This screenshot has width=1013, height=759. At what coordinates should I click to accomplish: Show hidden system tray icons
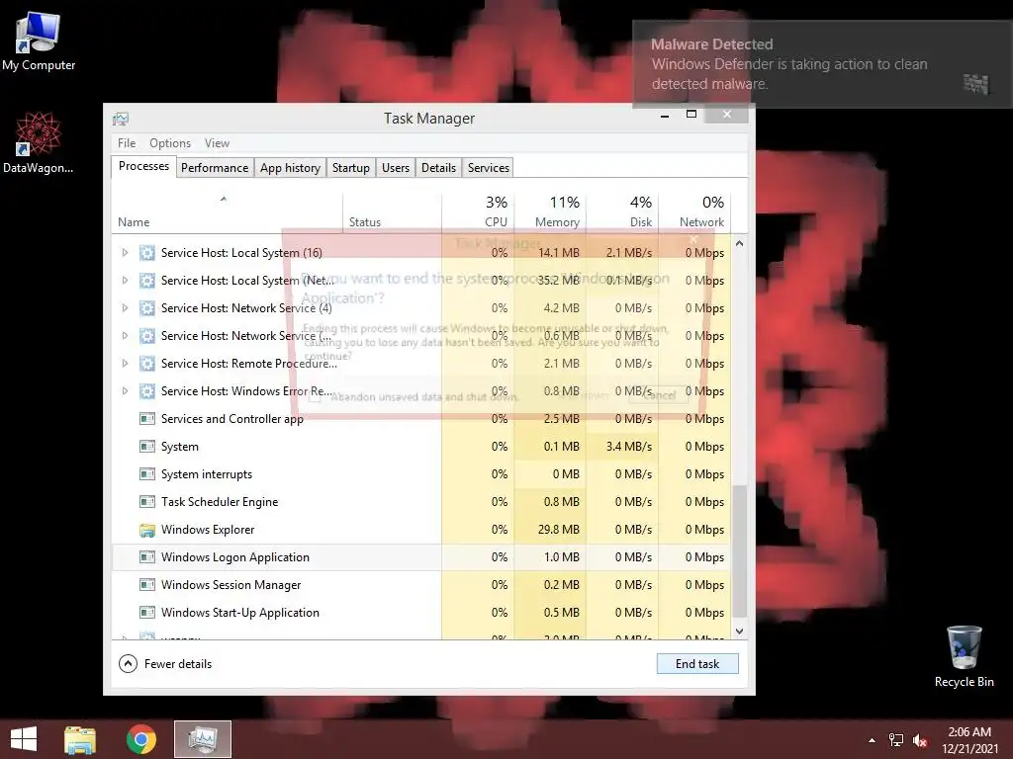(x=873, y=740)
